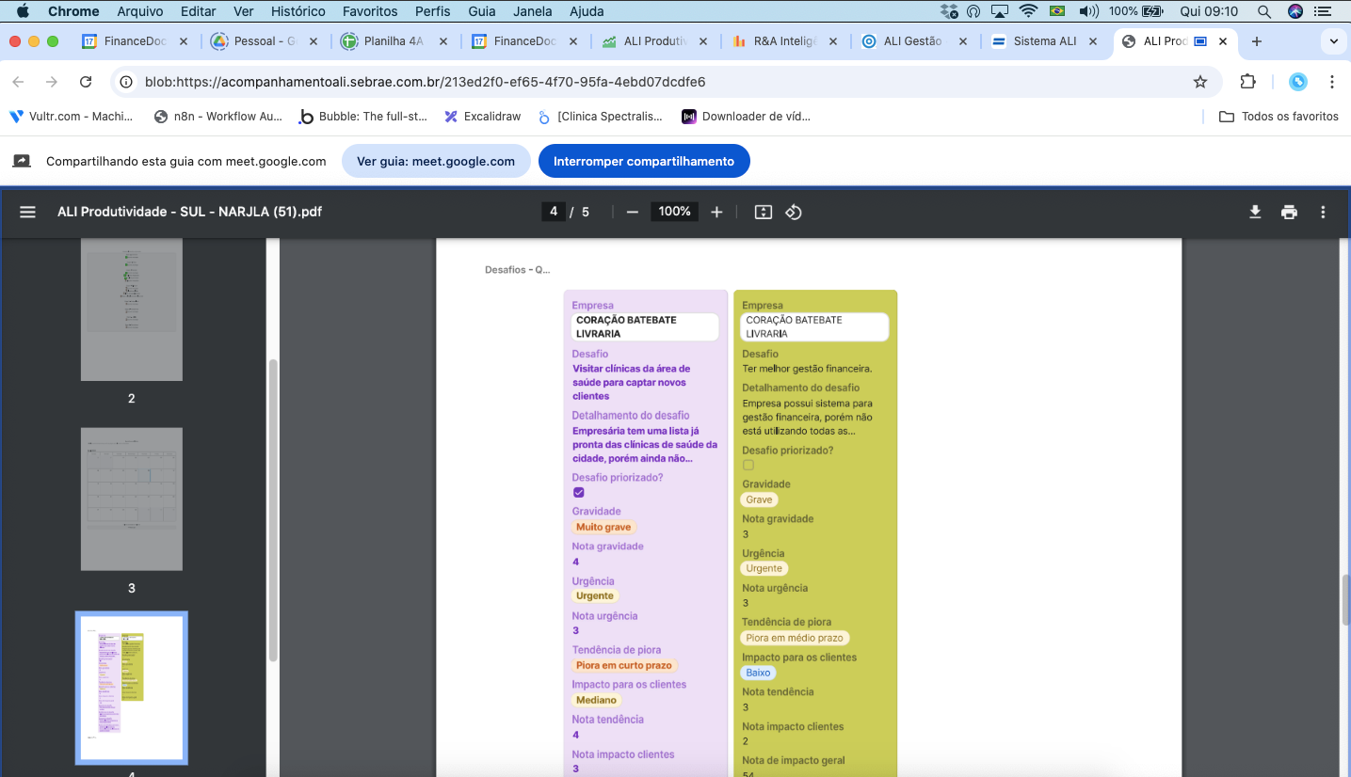Open Spotlight search in menu bar
1351x777 pixels.
click(x=1263, y=11)
